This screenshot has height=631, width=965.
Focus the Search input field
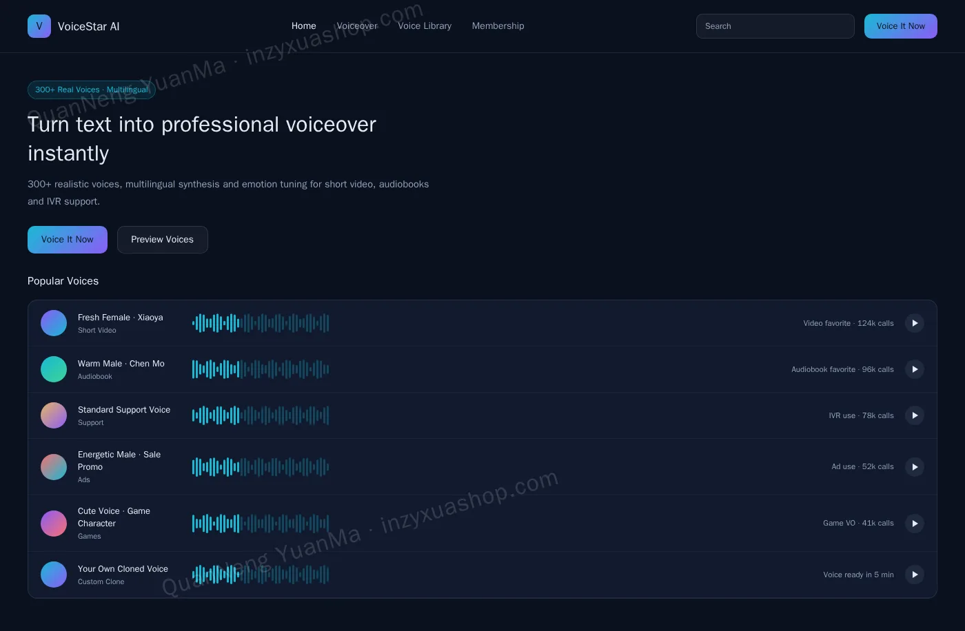pyautogui.click(x=775, y=26)
